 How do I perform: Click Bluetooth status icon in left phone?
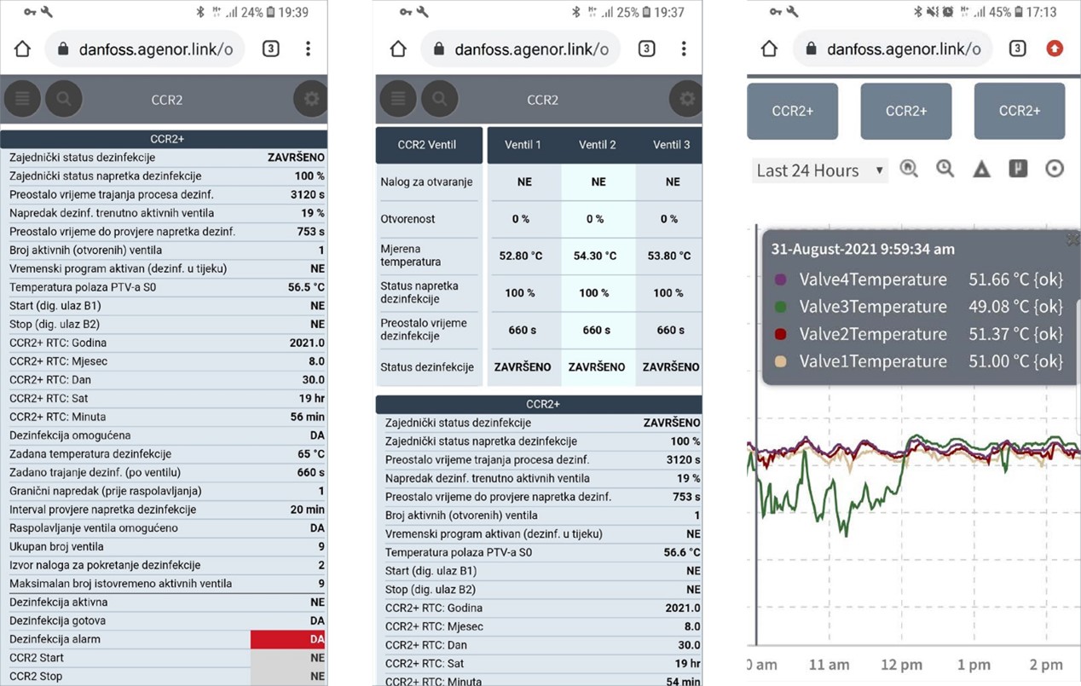point(202,12)
